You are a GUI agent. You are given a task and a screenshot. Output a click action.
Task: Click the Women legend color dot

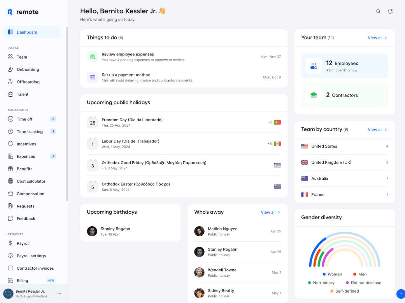click(x=324, y=274)
